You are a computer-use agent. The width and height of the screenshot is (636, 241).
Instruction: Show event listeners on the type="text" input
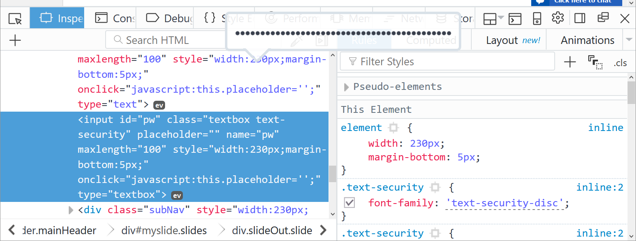[159, 105]
